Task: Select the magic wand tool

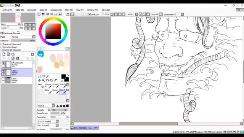Action: [x=47, y=76]
